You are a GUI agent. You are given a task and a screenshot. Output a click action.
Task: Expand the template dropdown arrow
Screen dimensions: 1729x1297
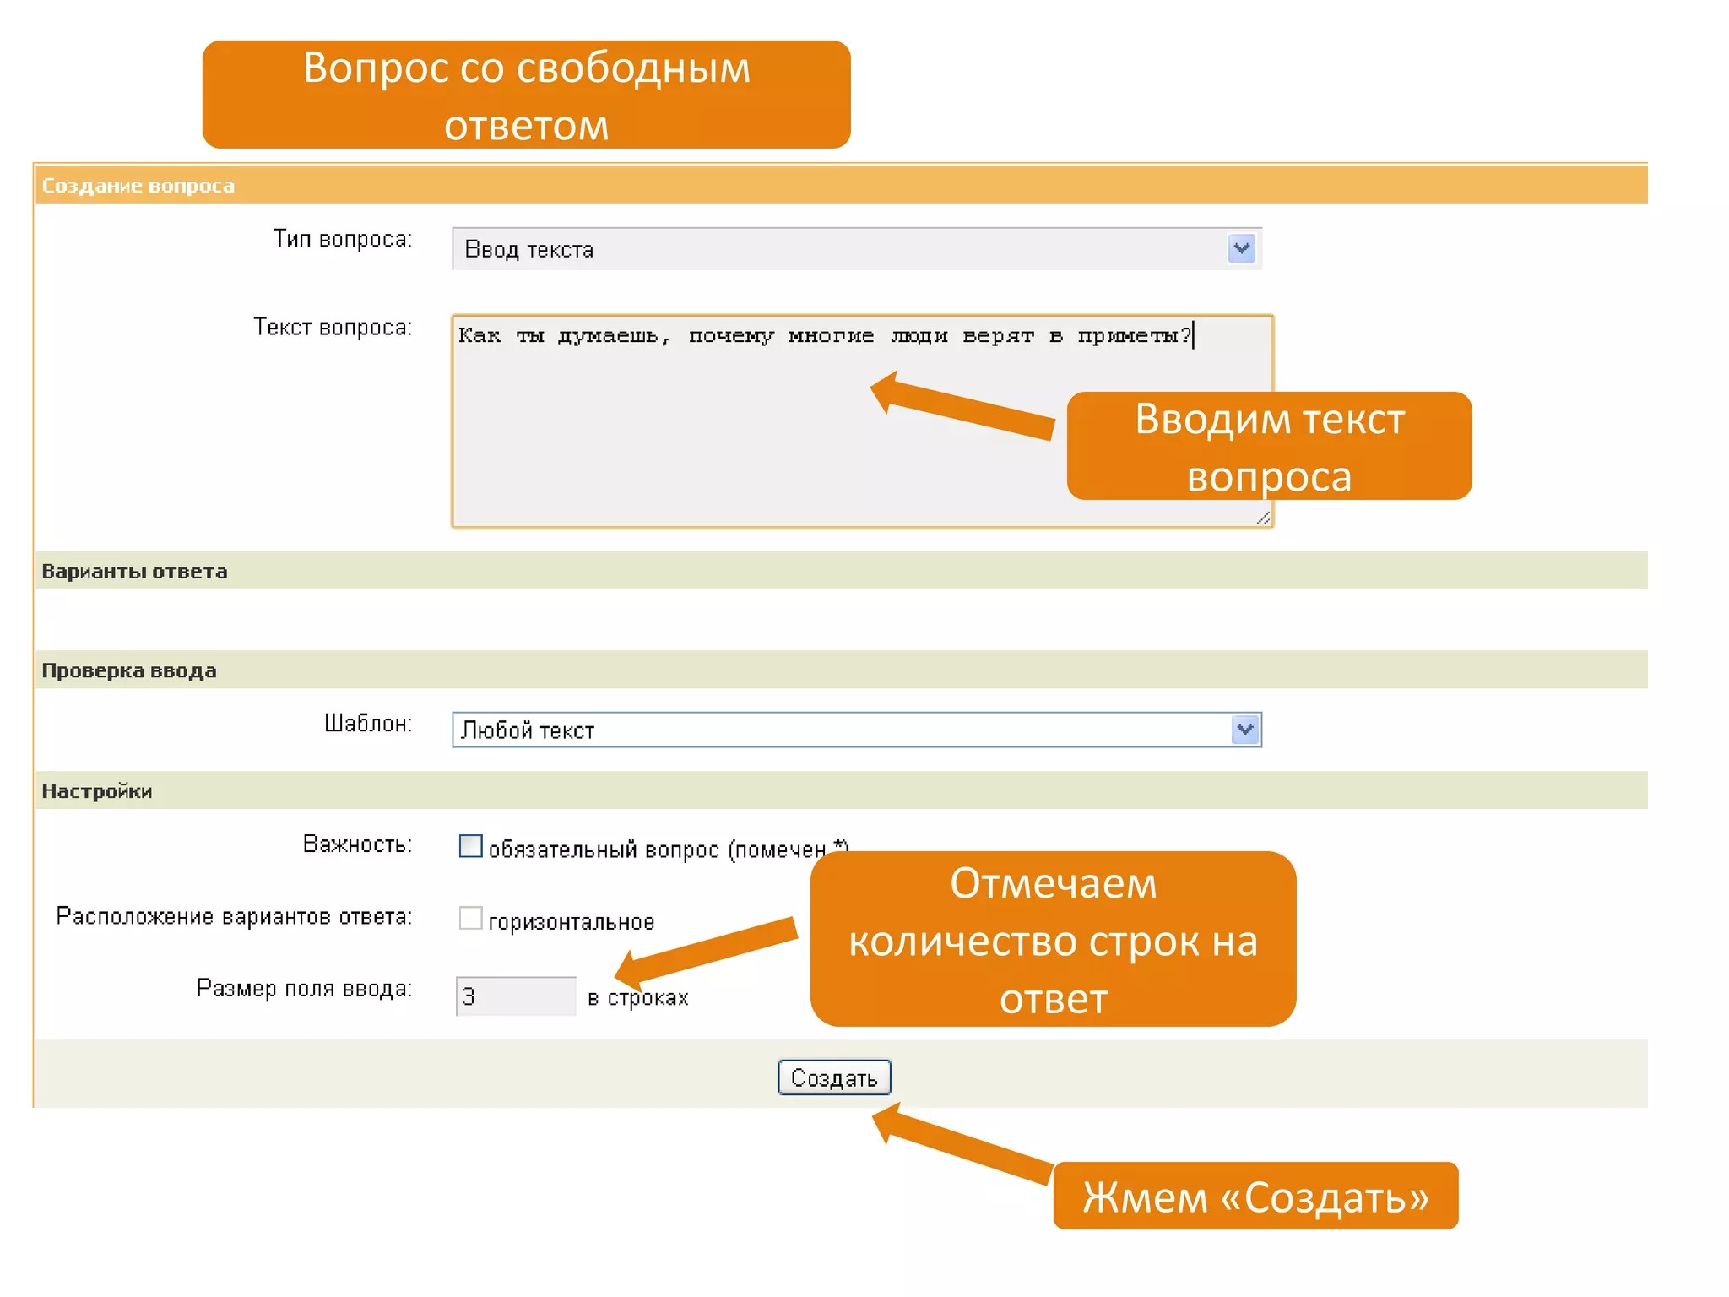tap(1245, 730)
